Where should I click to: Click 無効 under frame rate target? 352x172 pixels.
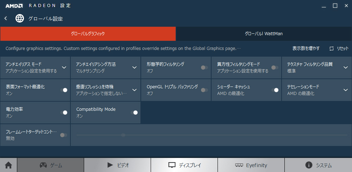tap(10, 139)
